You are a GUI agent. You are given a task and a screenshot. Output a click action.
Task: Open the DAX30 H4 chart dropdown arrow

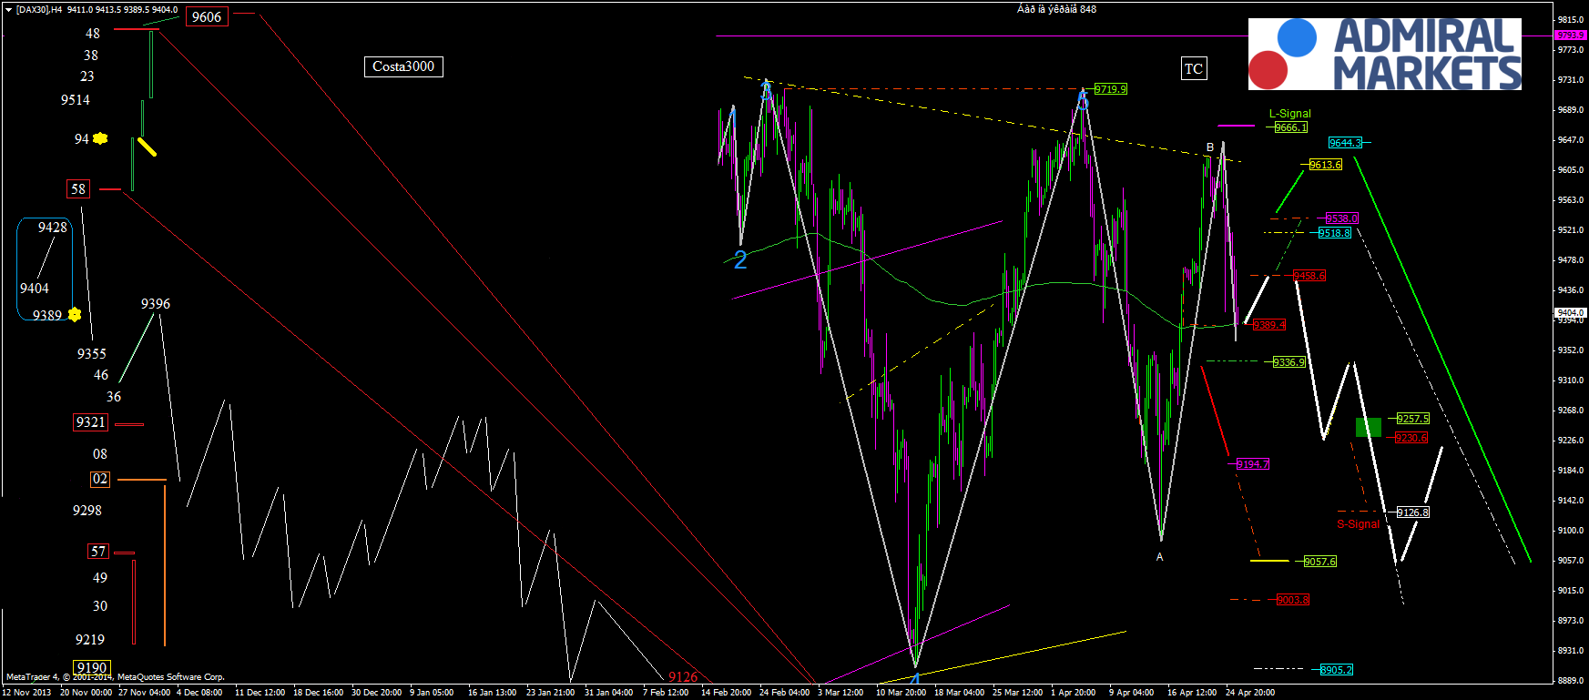coord(8,9)
